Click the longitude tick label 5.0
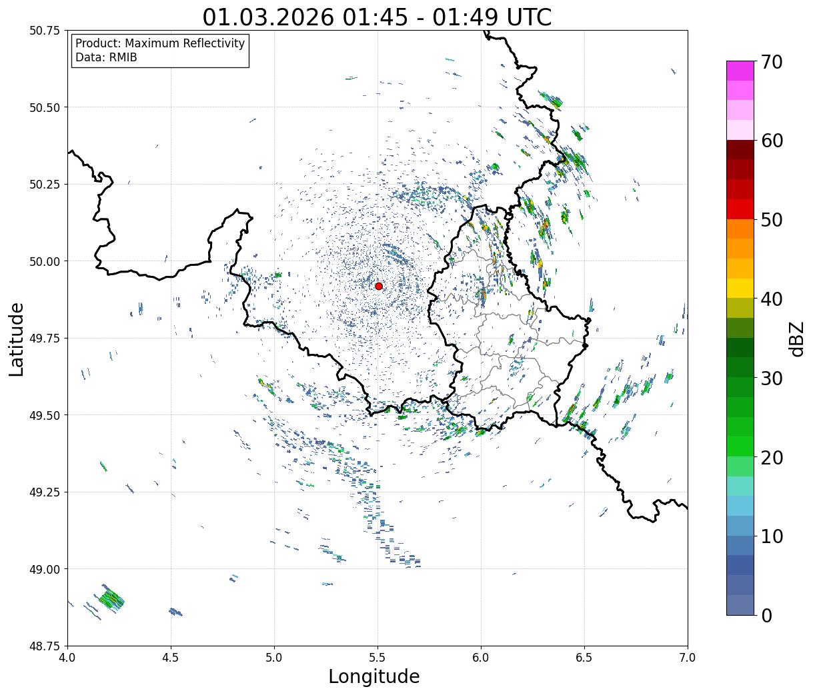Image resolution: width=813 pixels, height=693 pixels. [274, 658]
